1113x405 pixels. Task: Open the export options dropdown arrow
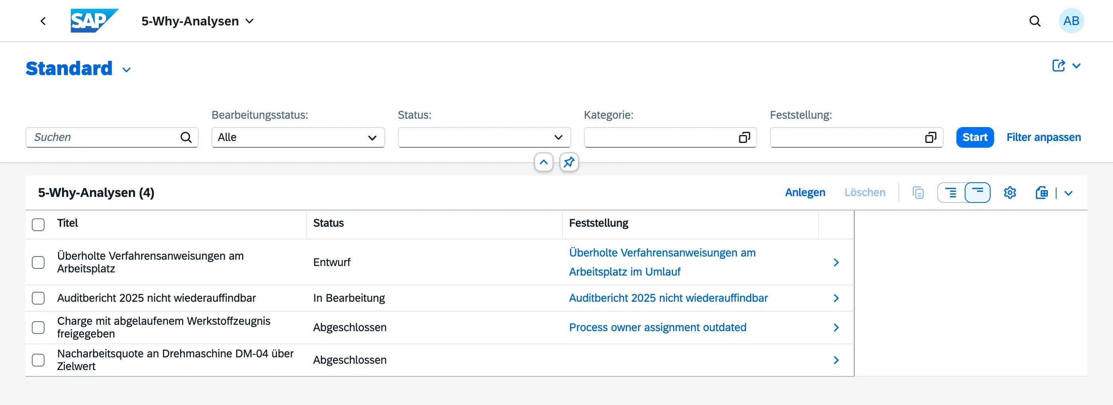click(1068, 193)
